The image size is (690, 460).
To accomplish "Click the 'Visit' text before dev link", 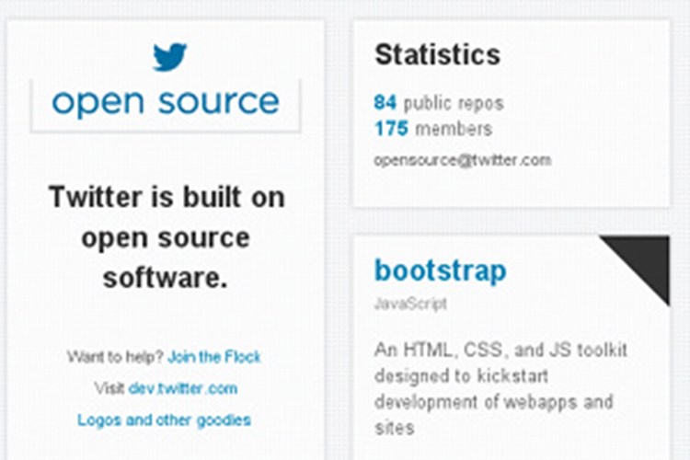I will (109, 388).
